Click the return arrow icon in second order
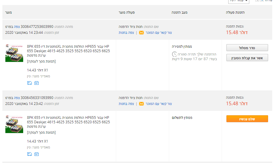The width and height of the screenshot is (274, 163). (37, 154)
